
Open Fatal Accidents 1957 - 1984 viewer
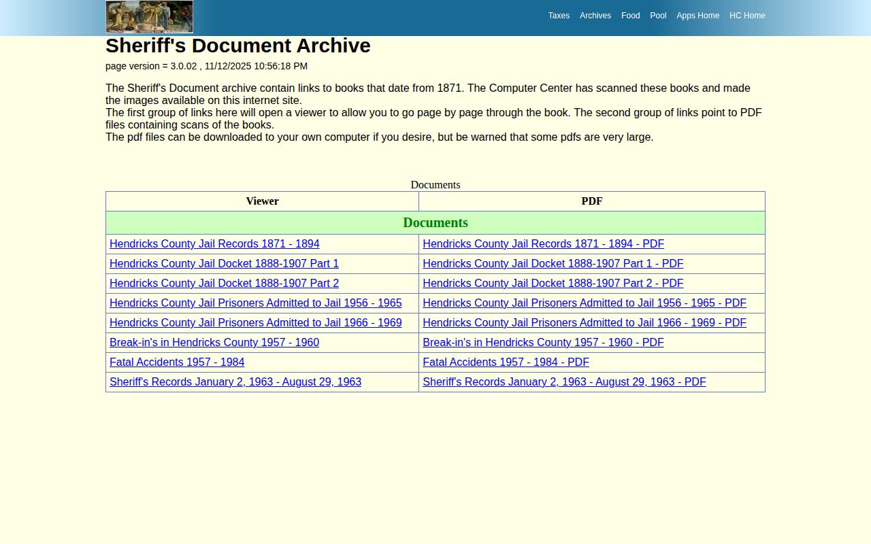pyautogui.click(x=177, y=362)
